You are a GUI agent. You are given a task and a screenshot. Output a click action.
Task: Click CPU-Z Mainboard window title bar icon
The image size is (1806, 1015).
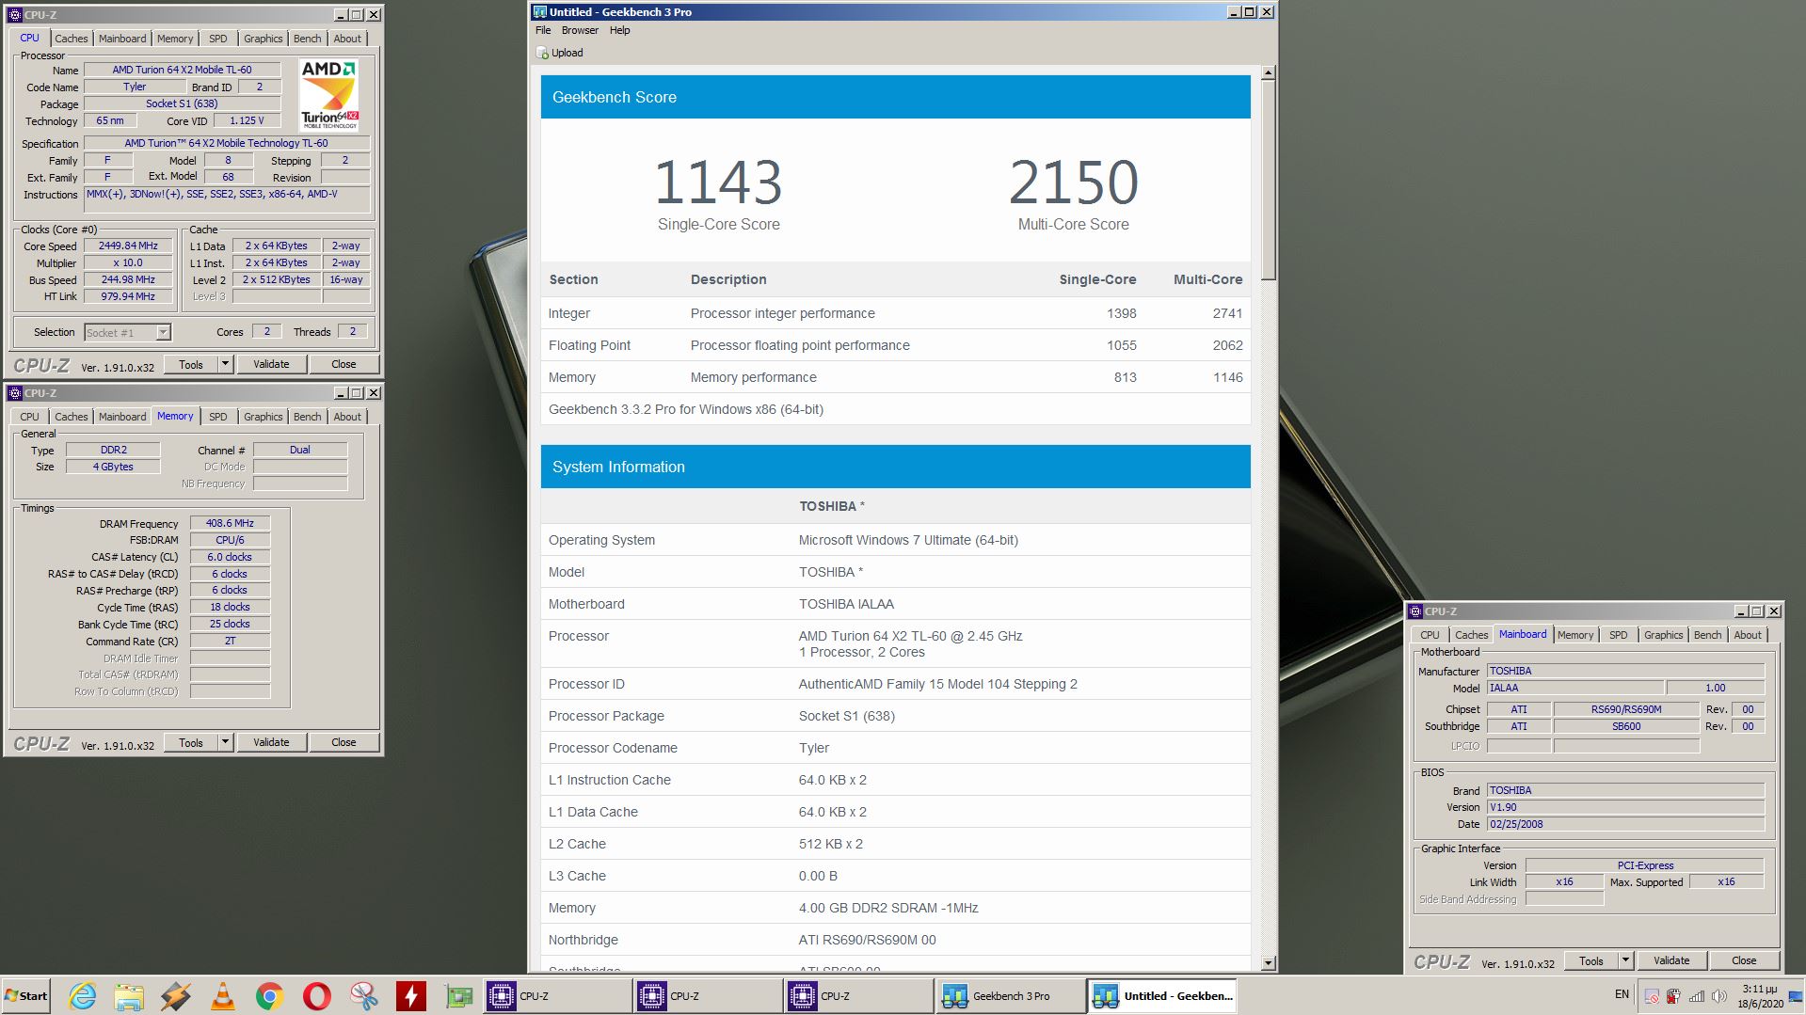point(1415,611)
